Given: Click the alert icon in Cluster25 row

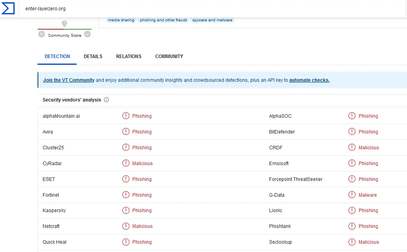Looking at the screenshot, I should (x=126, y=147).
